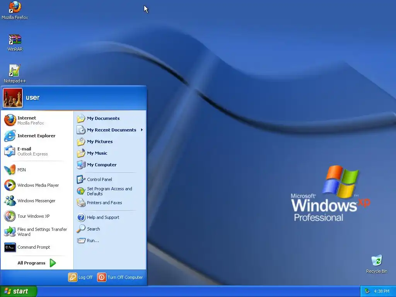Viewport: 396px width, 297px height.
Task: Open Files and Settings Transfer Wizard
Action: 37,232
